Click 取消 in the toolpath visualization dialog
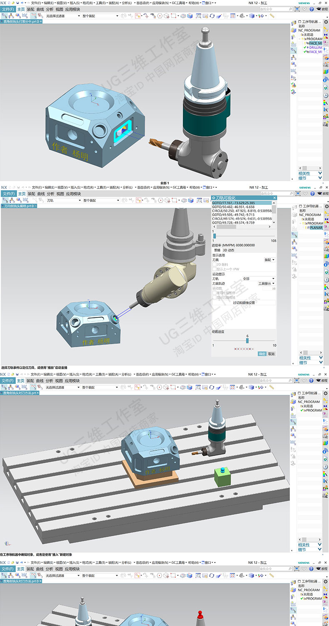Viewport: 329px width, 626px height. coord(271,353)
